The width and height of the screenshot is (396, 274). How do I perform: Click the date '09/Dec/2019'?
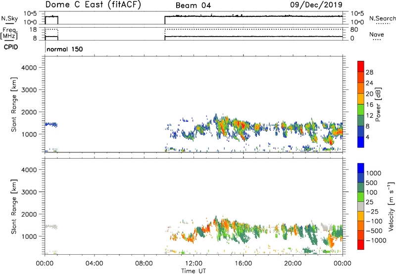[316, 5]
